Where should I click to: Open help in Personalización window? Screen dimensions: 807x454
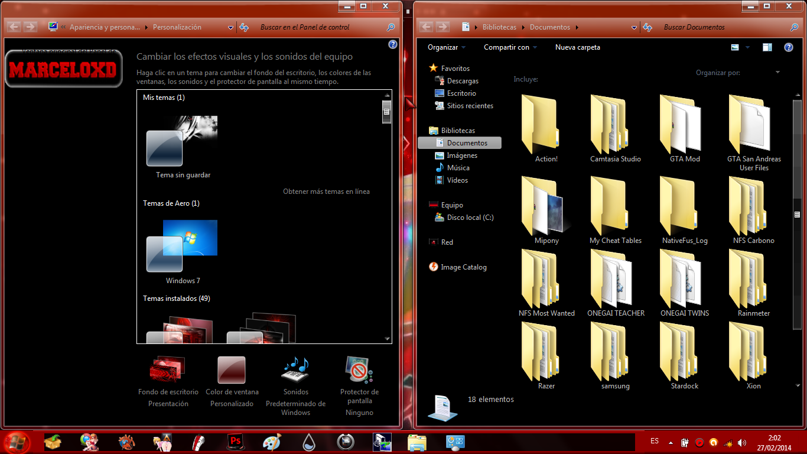pyautogui.click(x=393, y=44)
